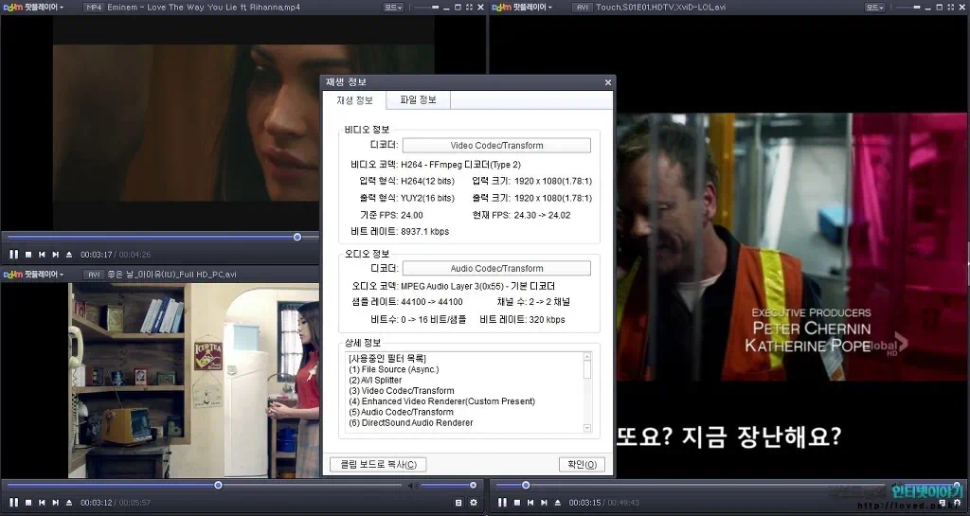Viewport: 970px width, 516px height.
Task: Stop the Touch.S01E01 video player
Action: click(517, 503)
